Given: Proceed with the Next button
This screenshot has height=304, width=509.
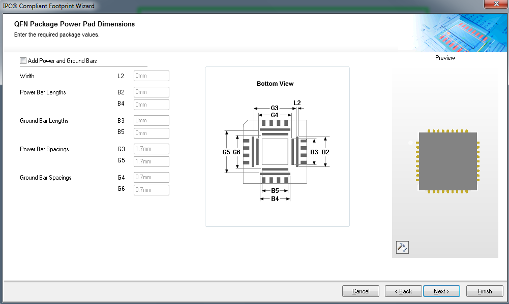Looking at the screenshot, I should tap(441, 291).
